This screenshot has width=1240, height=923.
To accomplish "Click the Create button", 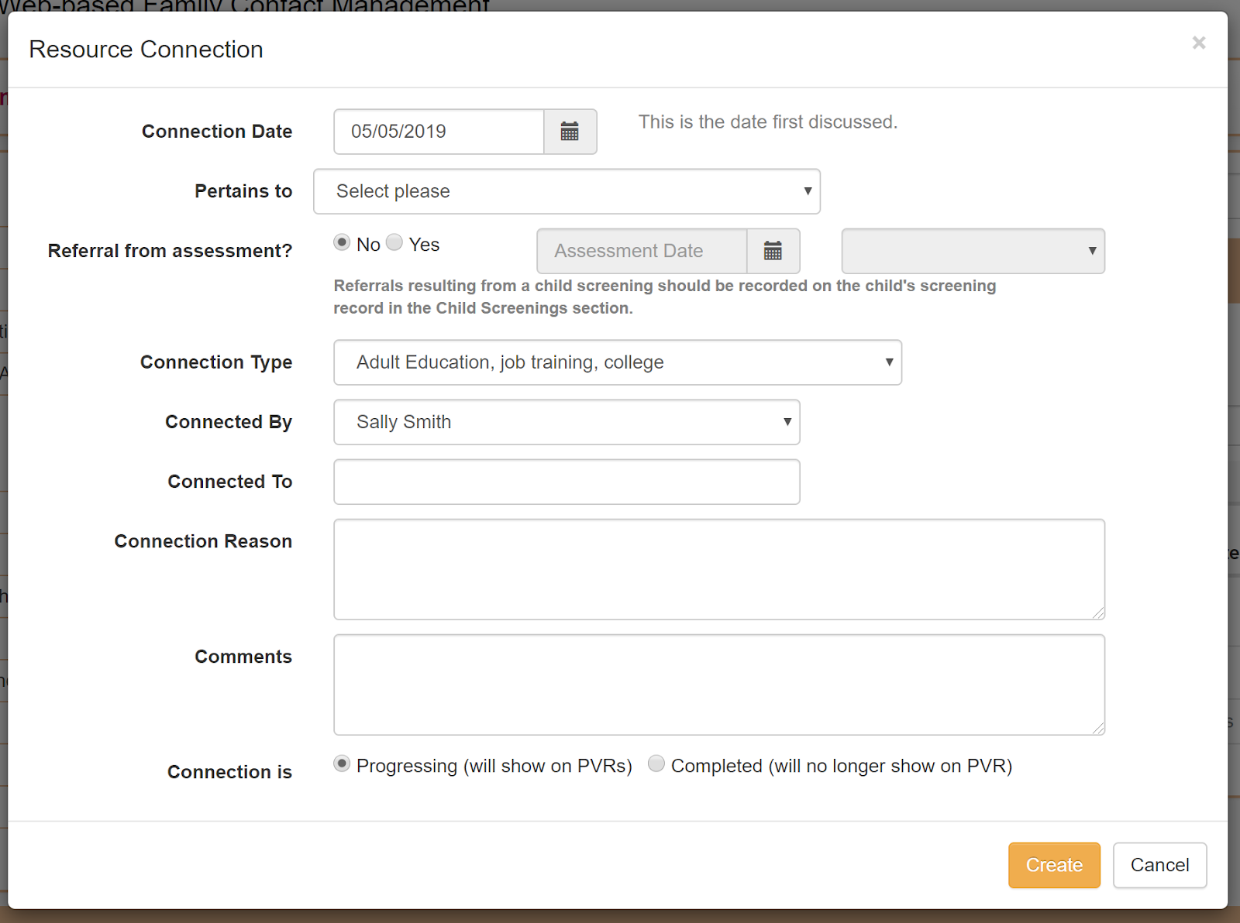I will point(1054,865).
